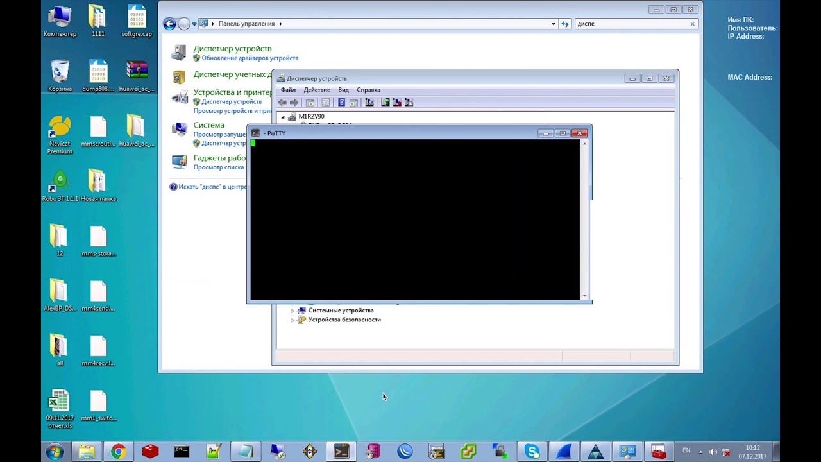Screen dimensions: 821x462
Task: Click the Forward arrow in Device Manager toolbar
Action: 294,102
